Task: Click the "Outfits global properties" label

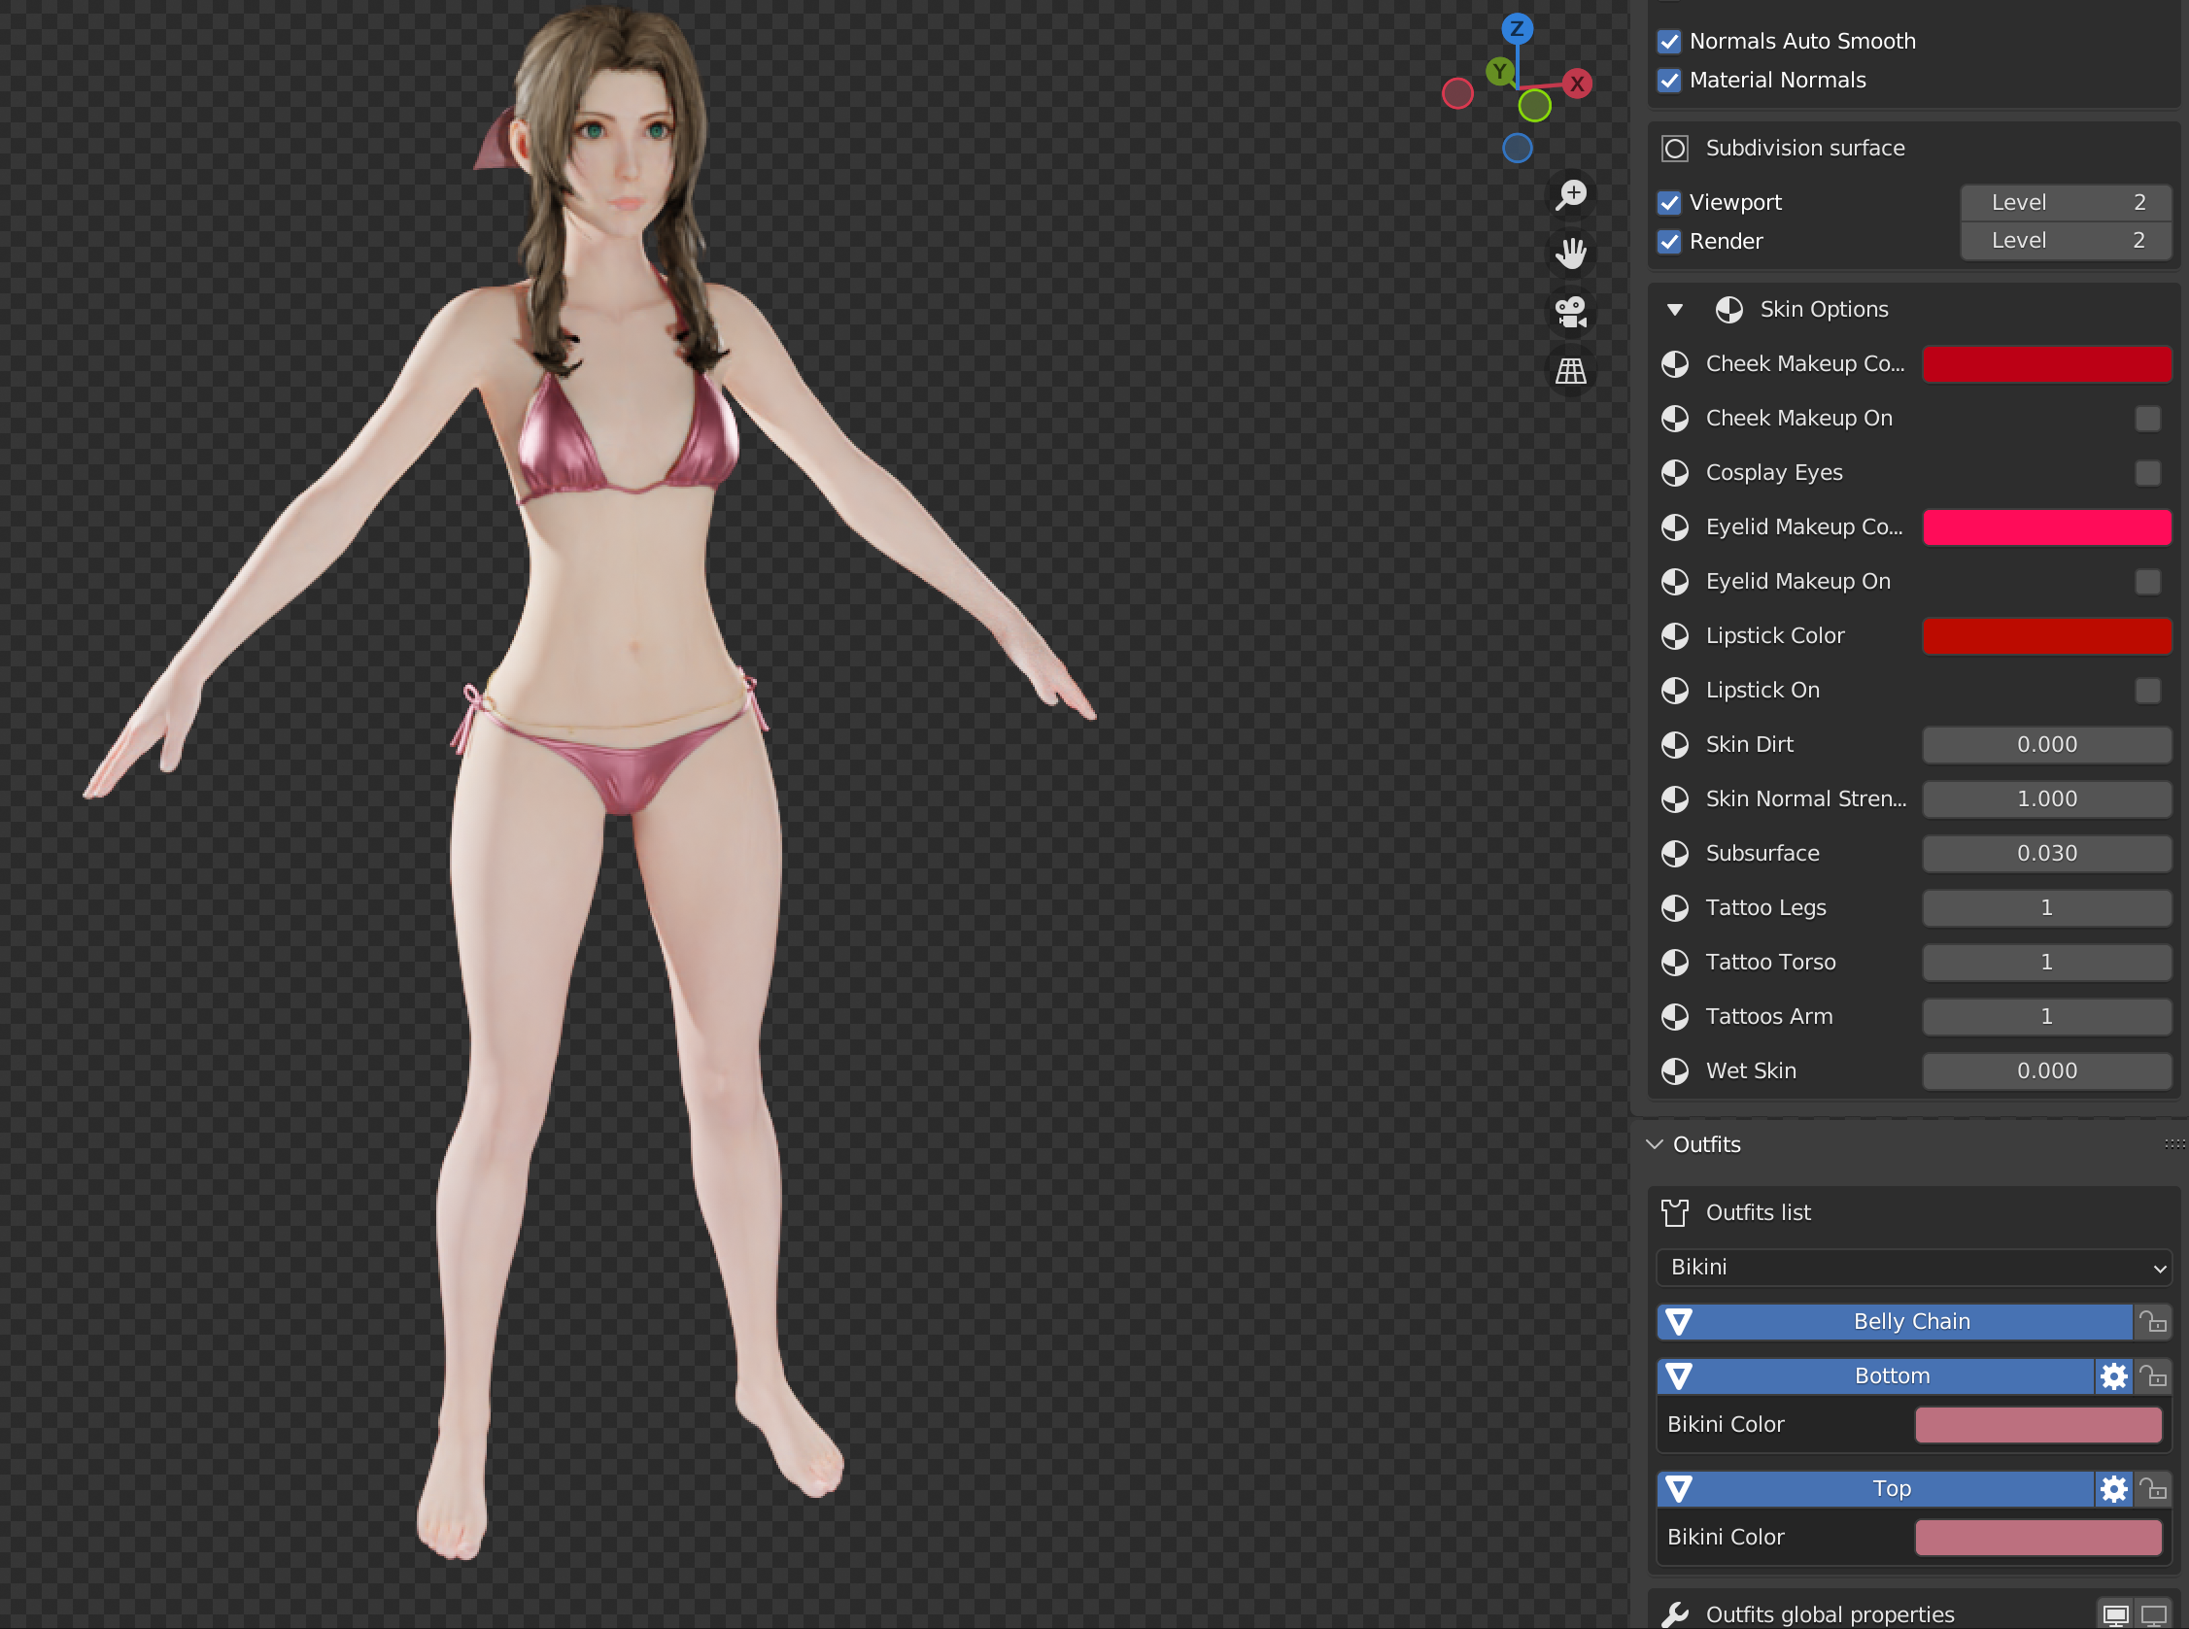Action: point(1830,1614)
